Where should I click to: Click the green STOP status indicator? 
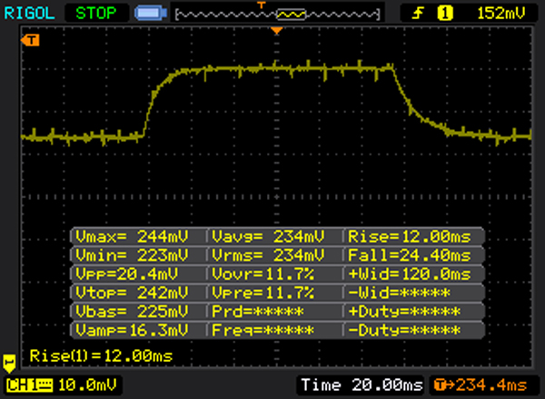[x=96, y=14]
